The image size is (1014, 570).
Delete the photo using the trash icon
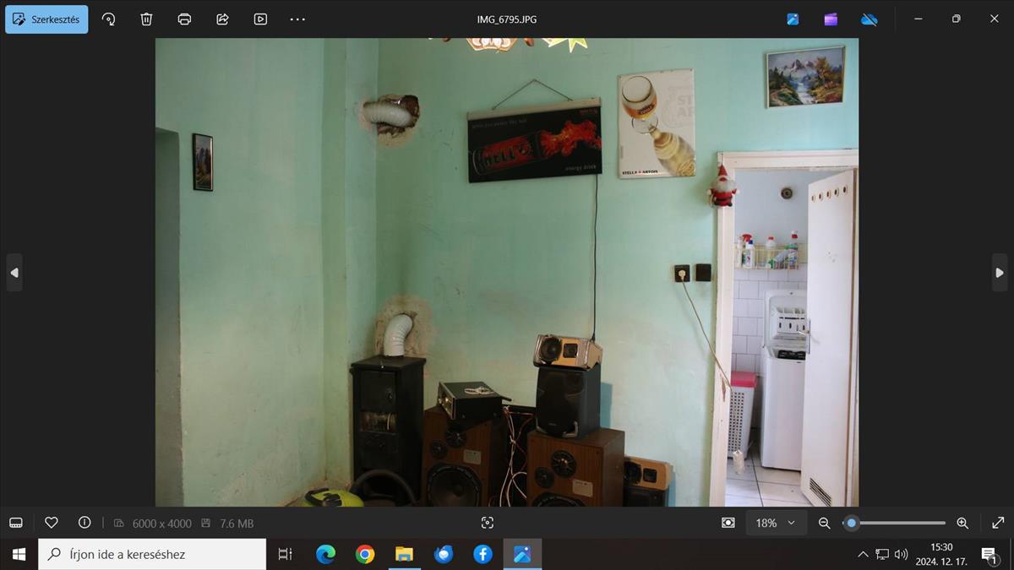click(146, 19)
